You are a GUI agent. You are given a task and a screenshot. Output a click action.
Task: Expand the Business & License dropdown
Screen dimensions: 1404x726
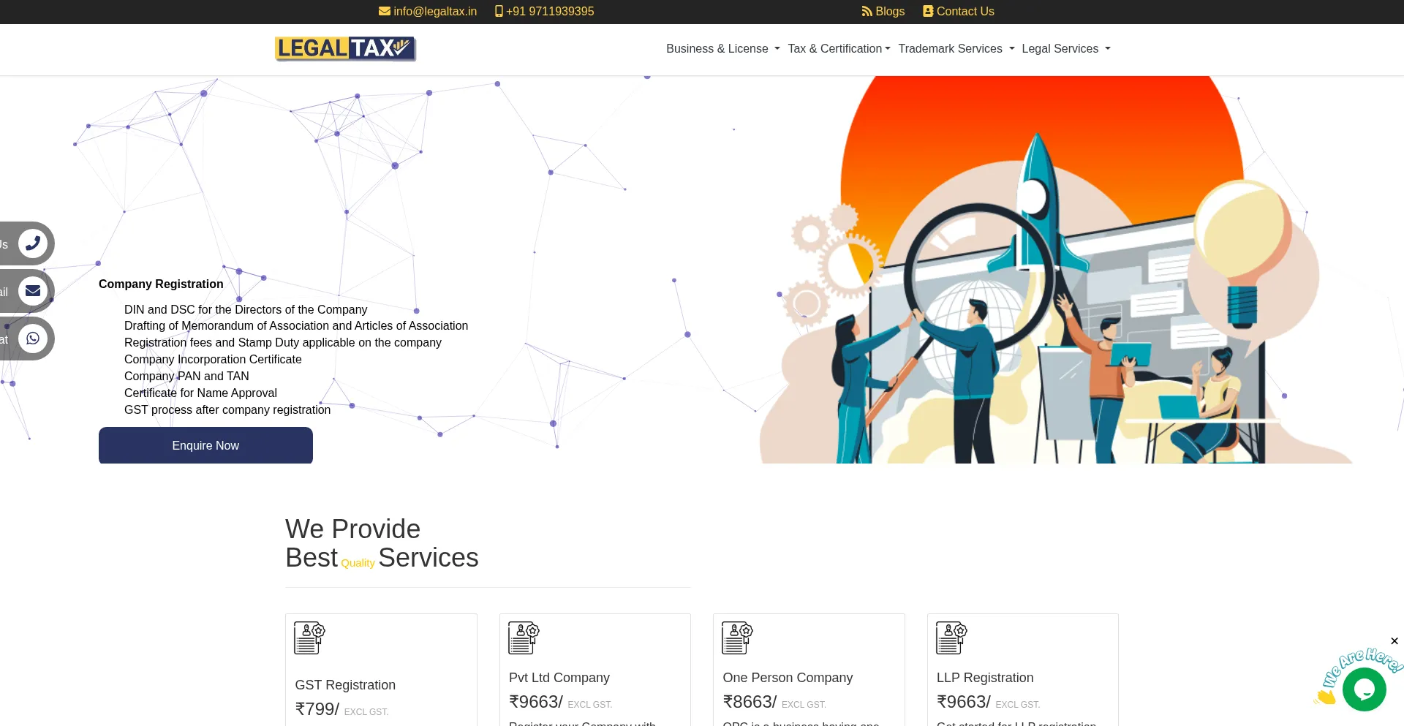[x=722, y=49]
